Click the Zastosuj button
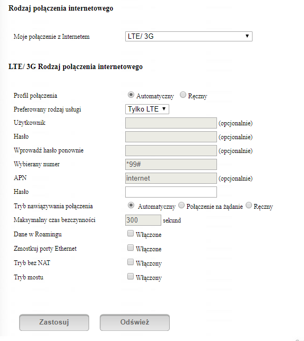The height and width of the screenshot is (341, 304). (x=54, y=322)
